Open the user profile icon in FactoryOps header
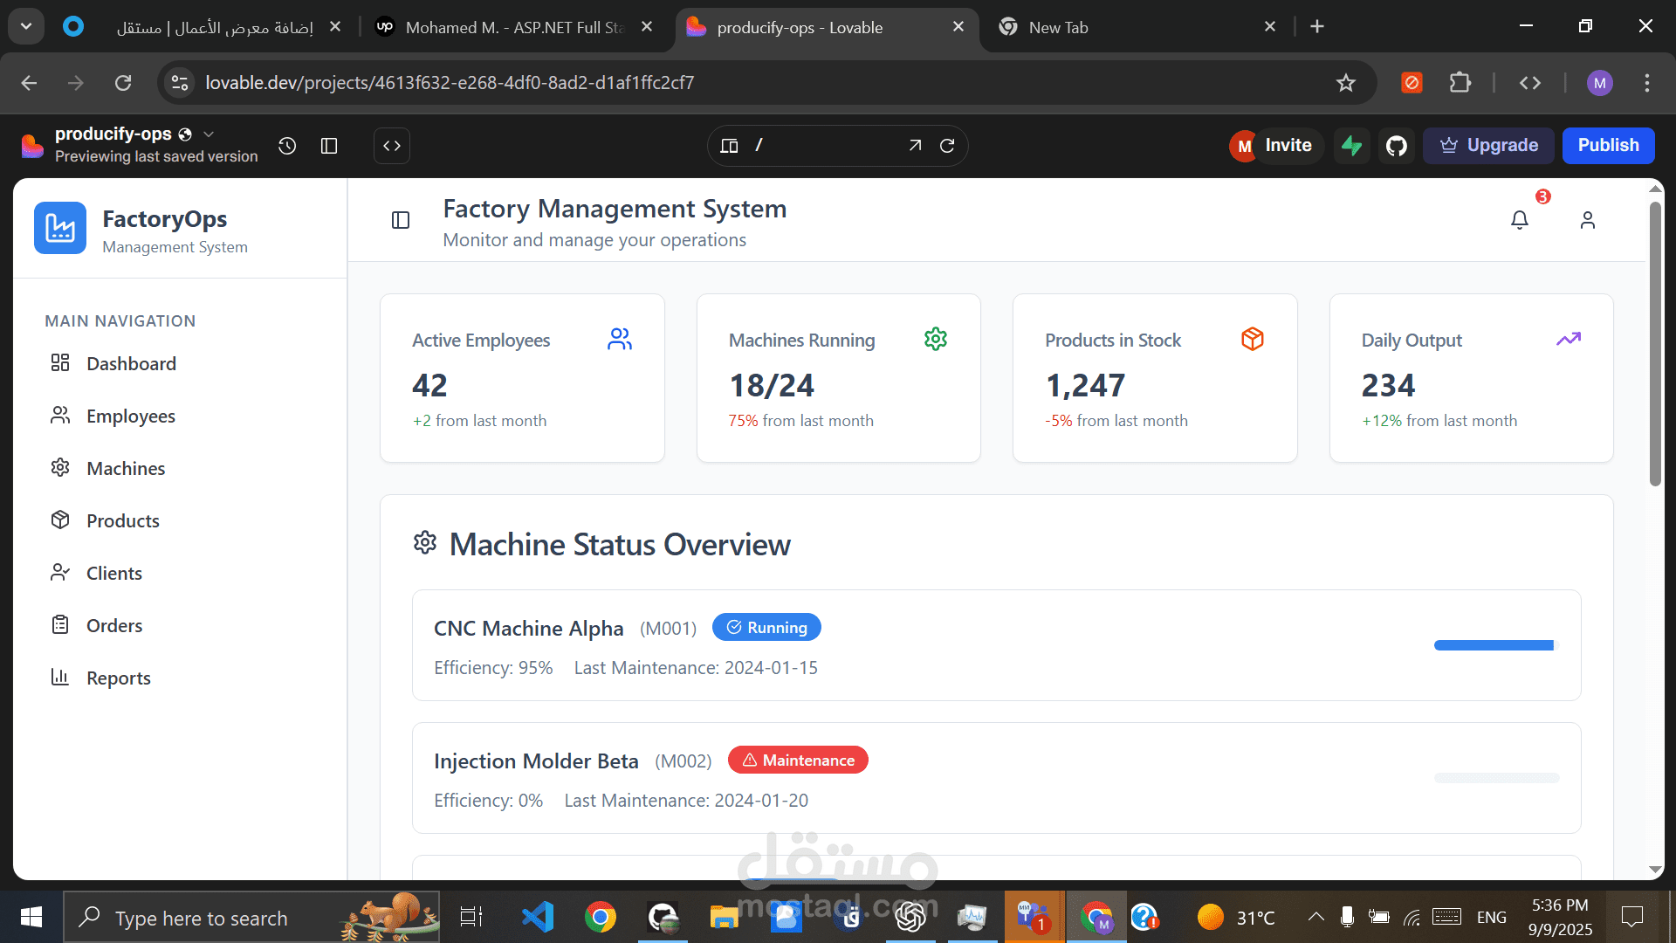The height and width of the screenshot is (943, 1676). (x=1587, y=220)
